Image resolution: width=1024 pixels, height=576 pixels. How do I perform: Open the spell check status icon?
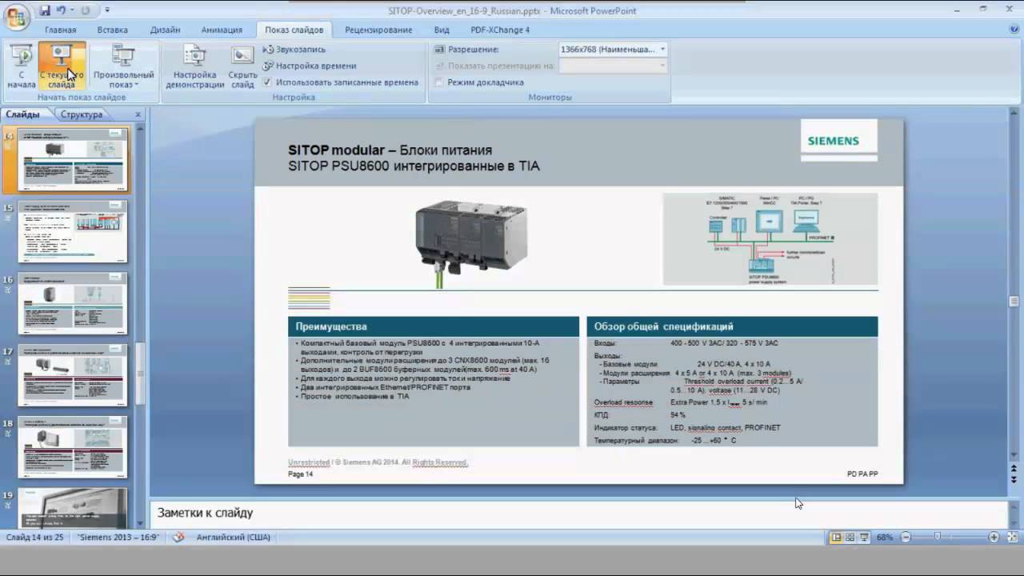(179, 538)
